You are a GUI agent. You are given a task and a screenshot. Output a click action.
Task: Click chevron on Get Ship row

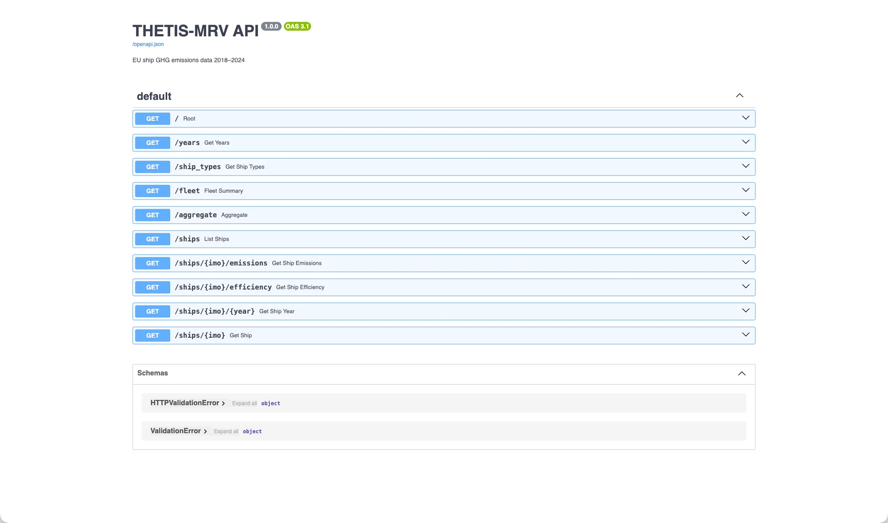point(745,335)
